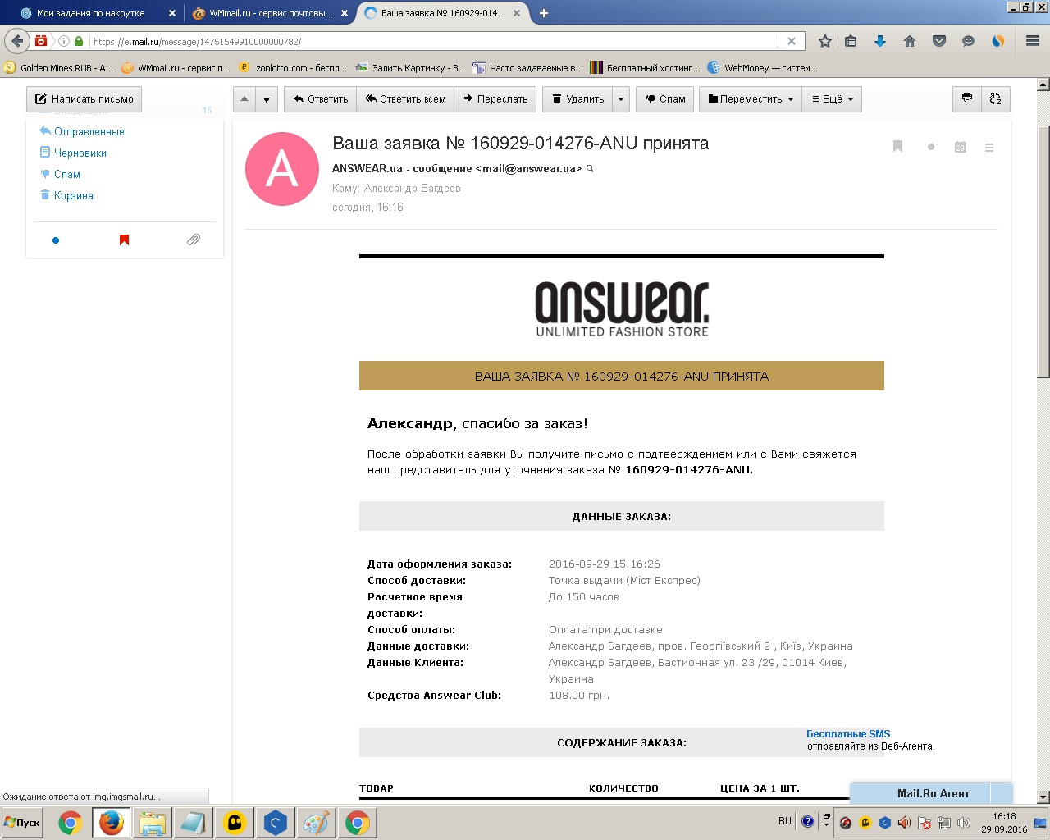Open Paint palette icon in taskbar
This screenshot has width=1050, height=840.
point(316,823)
